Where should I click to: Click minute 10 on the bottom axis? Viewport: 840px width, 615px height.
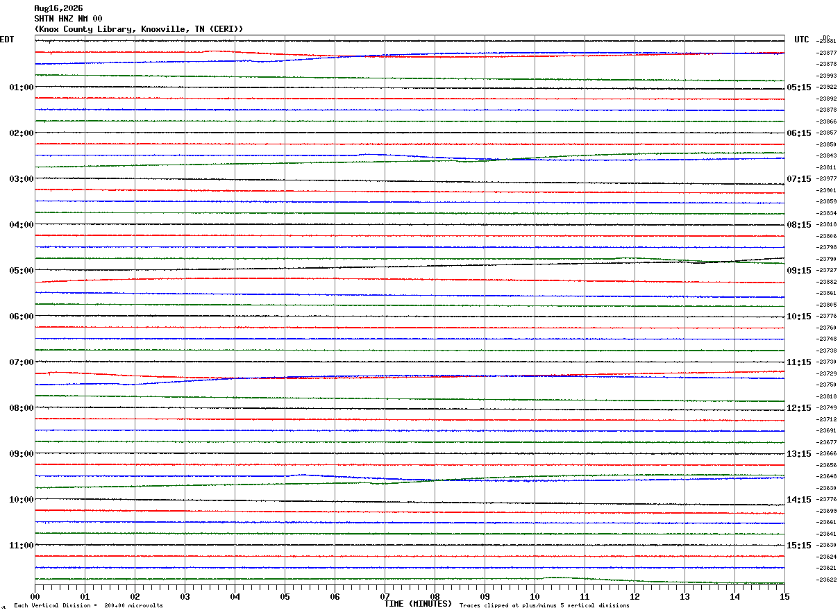tap(535, 596)
